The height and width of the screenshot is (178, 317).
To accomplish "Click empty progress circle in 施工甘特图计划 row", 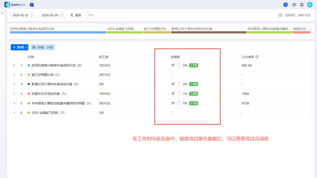I will tap(172, 75).
